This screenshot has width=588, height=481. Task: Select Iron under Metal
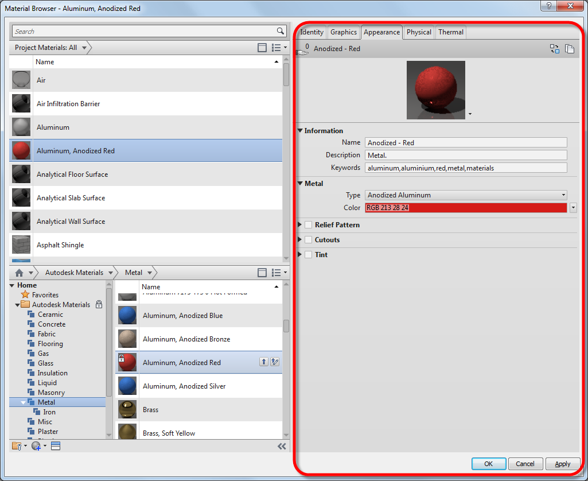[49, 412]
